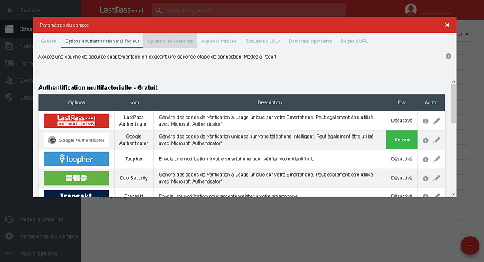Viewport: 484px width, 262px height.
Task: Click the Duo Security name cell
Action: [134, 178]
